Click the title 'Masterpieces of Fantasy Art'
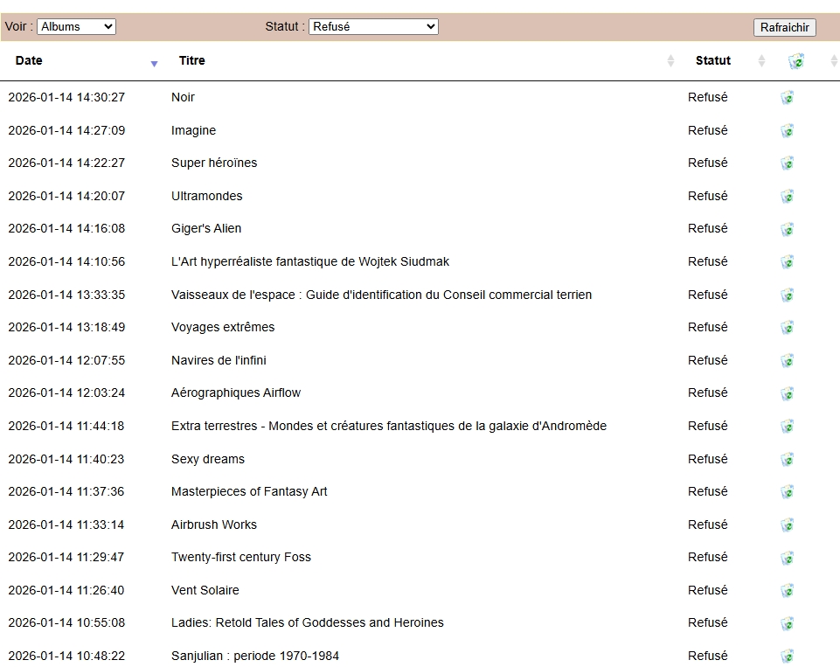840x667 pixels. pos(249,492)
